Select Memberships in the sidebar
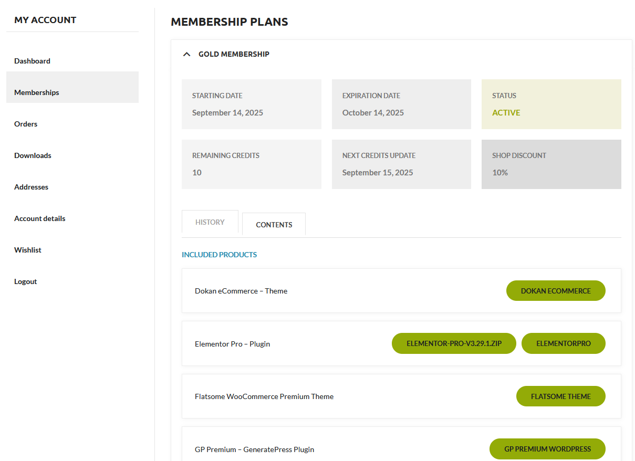The image size is (635, 461). click(x=37, y=92)
